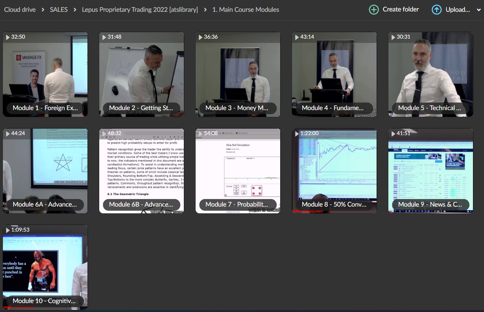
Task: Click the play icon on Module 10
Action: click(x=7, y=230)
